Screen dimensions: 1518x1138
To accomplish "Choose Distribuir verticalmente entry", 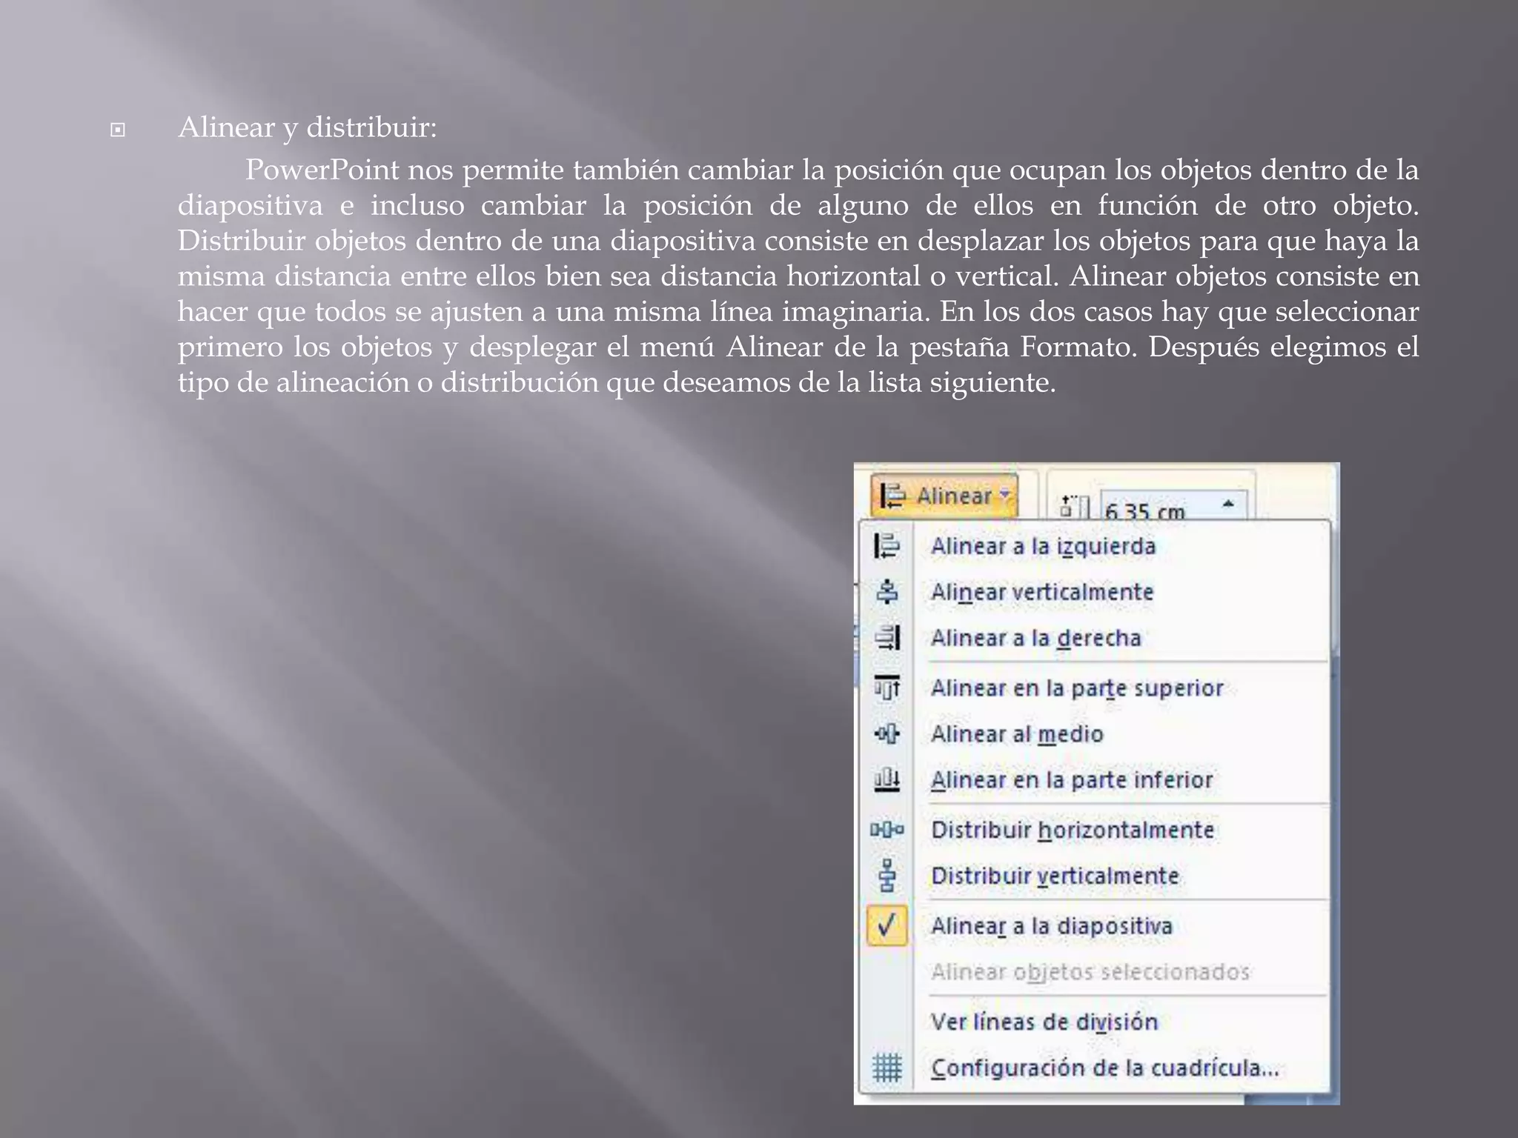I will pos(1055,876).
